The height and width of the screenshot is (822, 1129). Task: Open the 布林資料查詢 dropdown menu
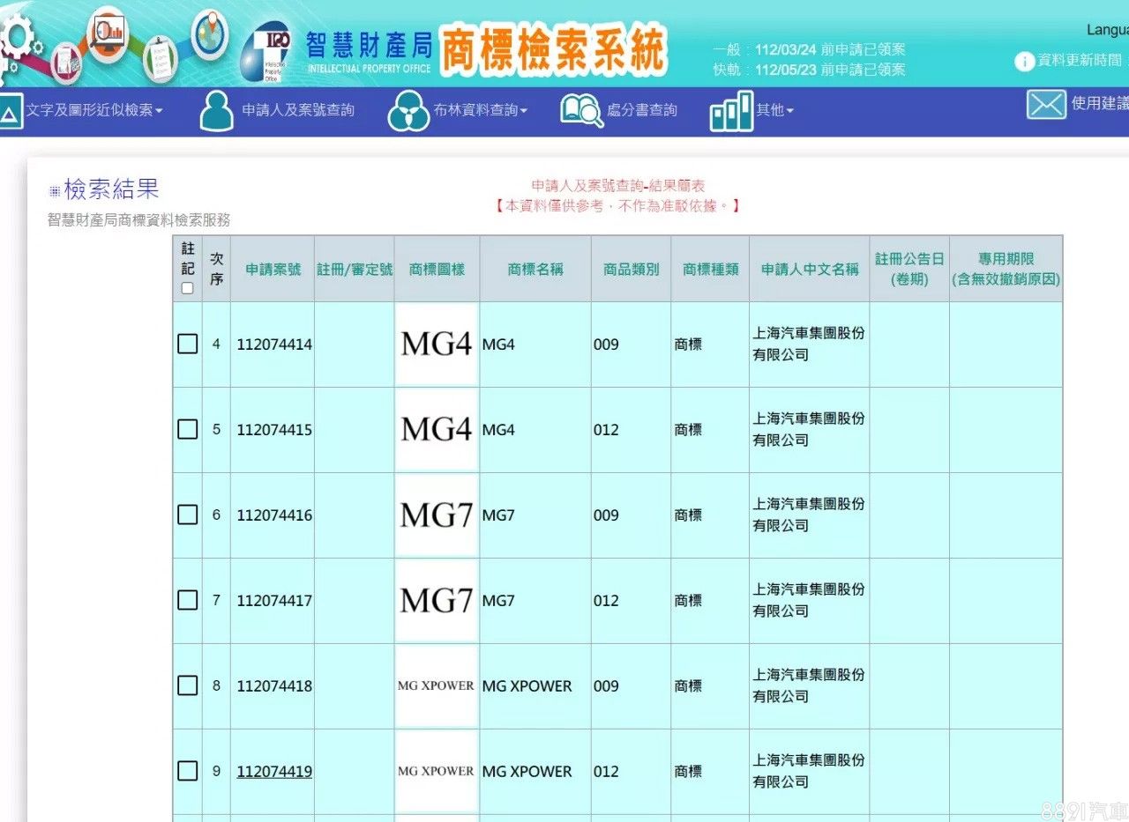pyautogui.click(x=480, y=111)
